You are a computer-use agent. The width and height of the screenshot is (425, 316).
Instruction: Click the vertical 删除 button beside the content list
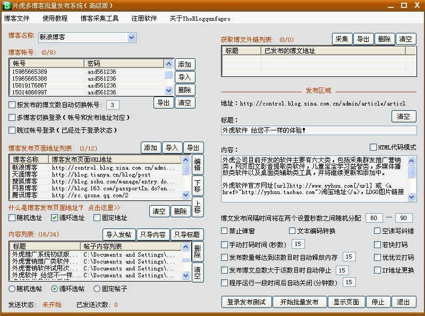pyautogui.click(x=198, y=251)
